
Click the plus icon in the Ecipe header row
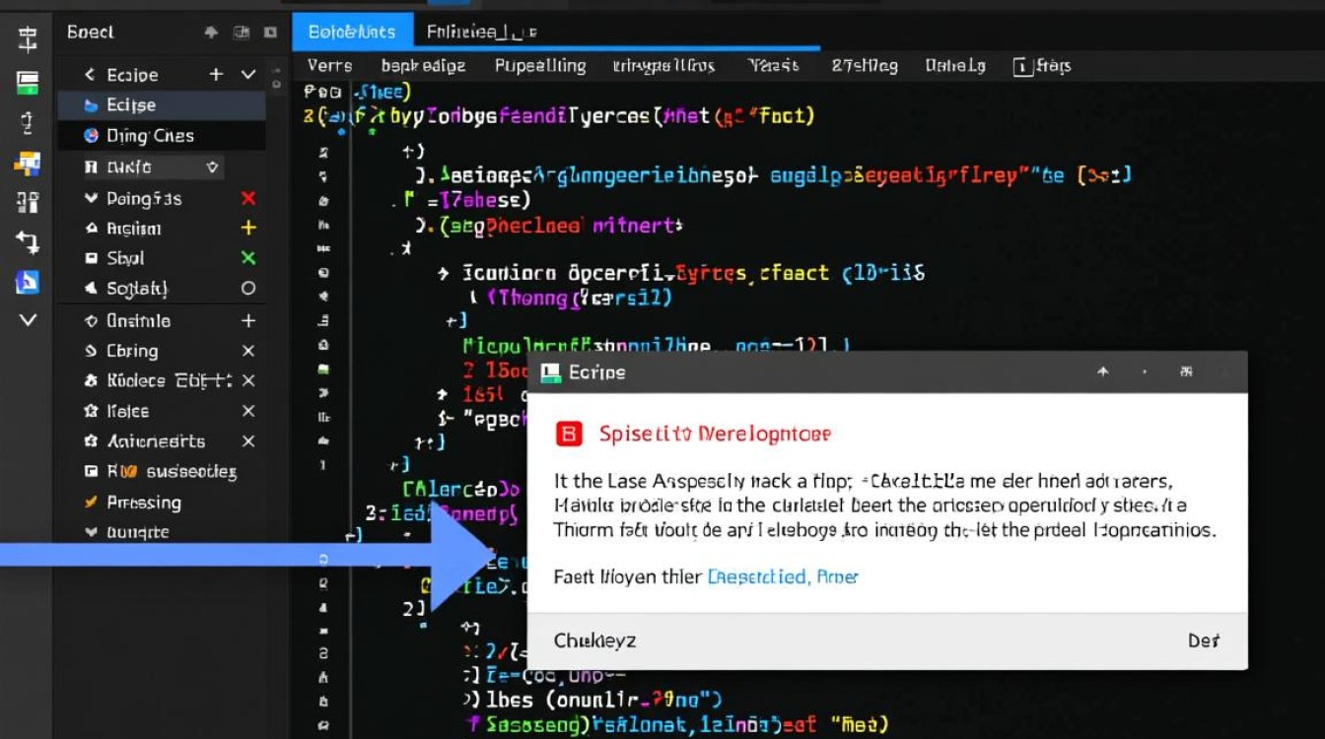pyautogui.click(x=217, y=75)
